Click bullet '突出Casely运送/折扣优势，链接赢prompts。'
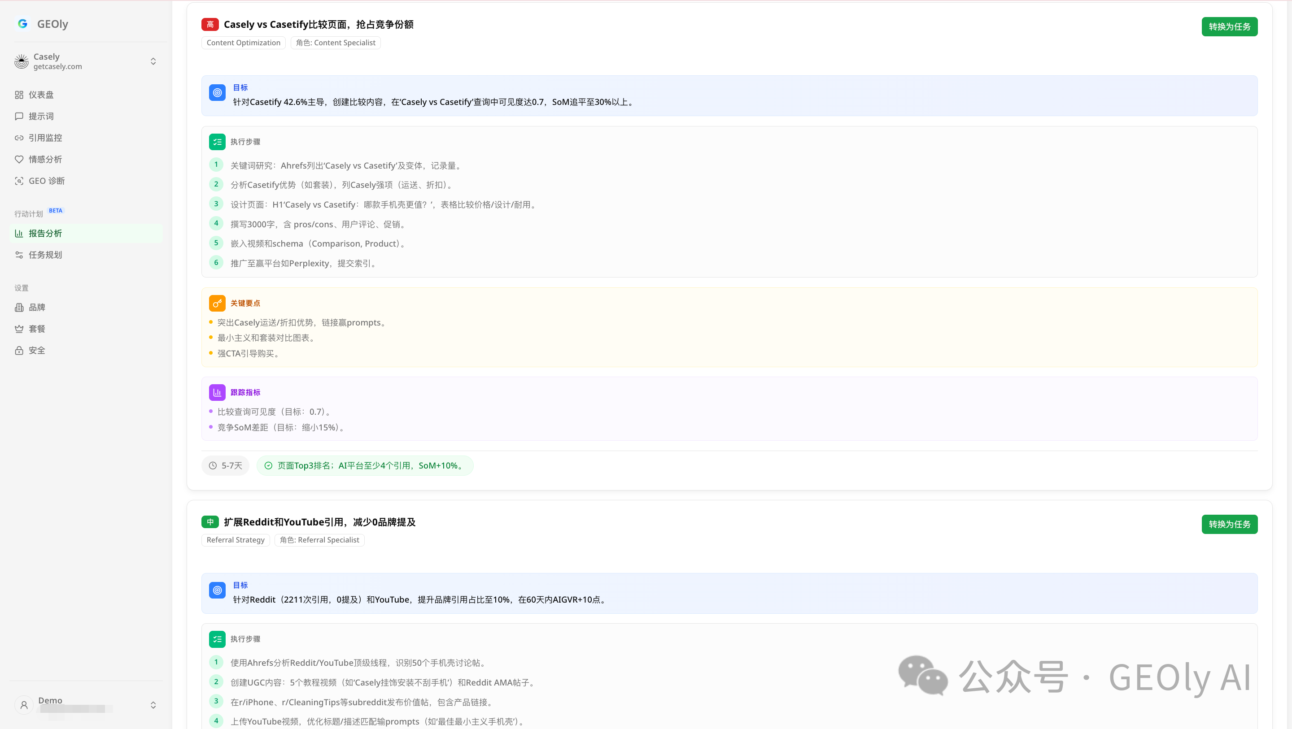This screenshot has height=729, width=1292. (x=303, y=323)
